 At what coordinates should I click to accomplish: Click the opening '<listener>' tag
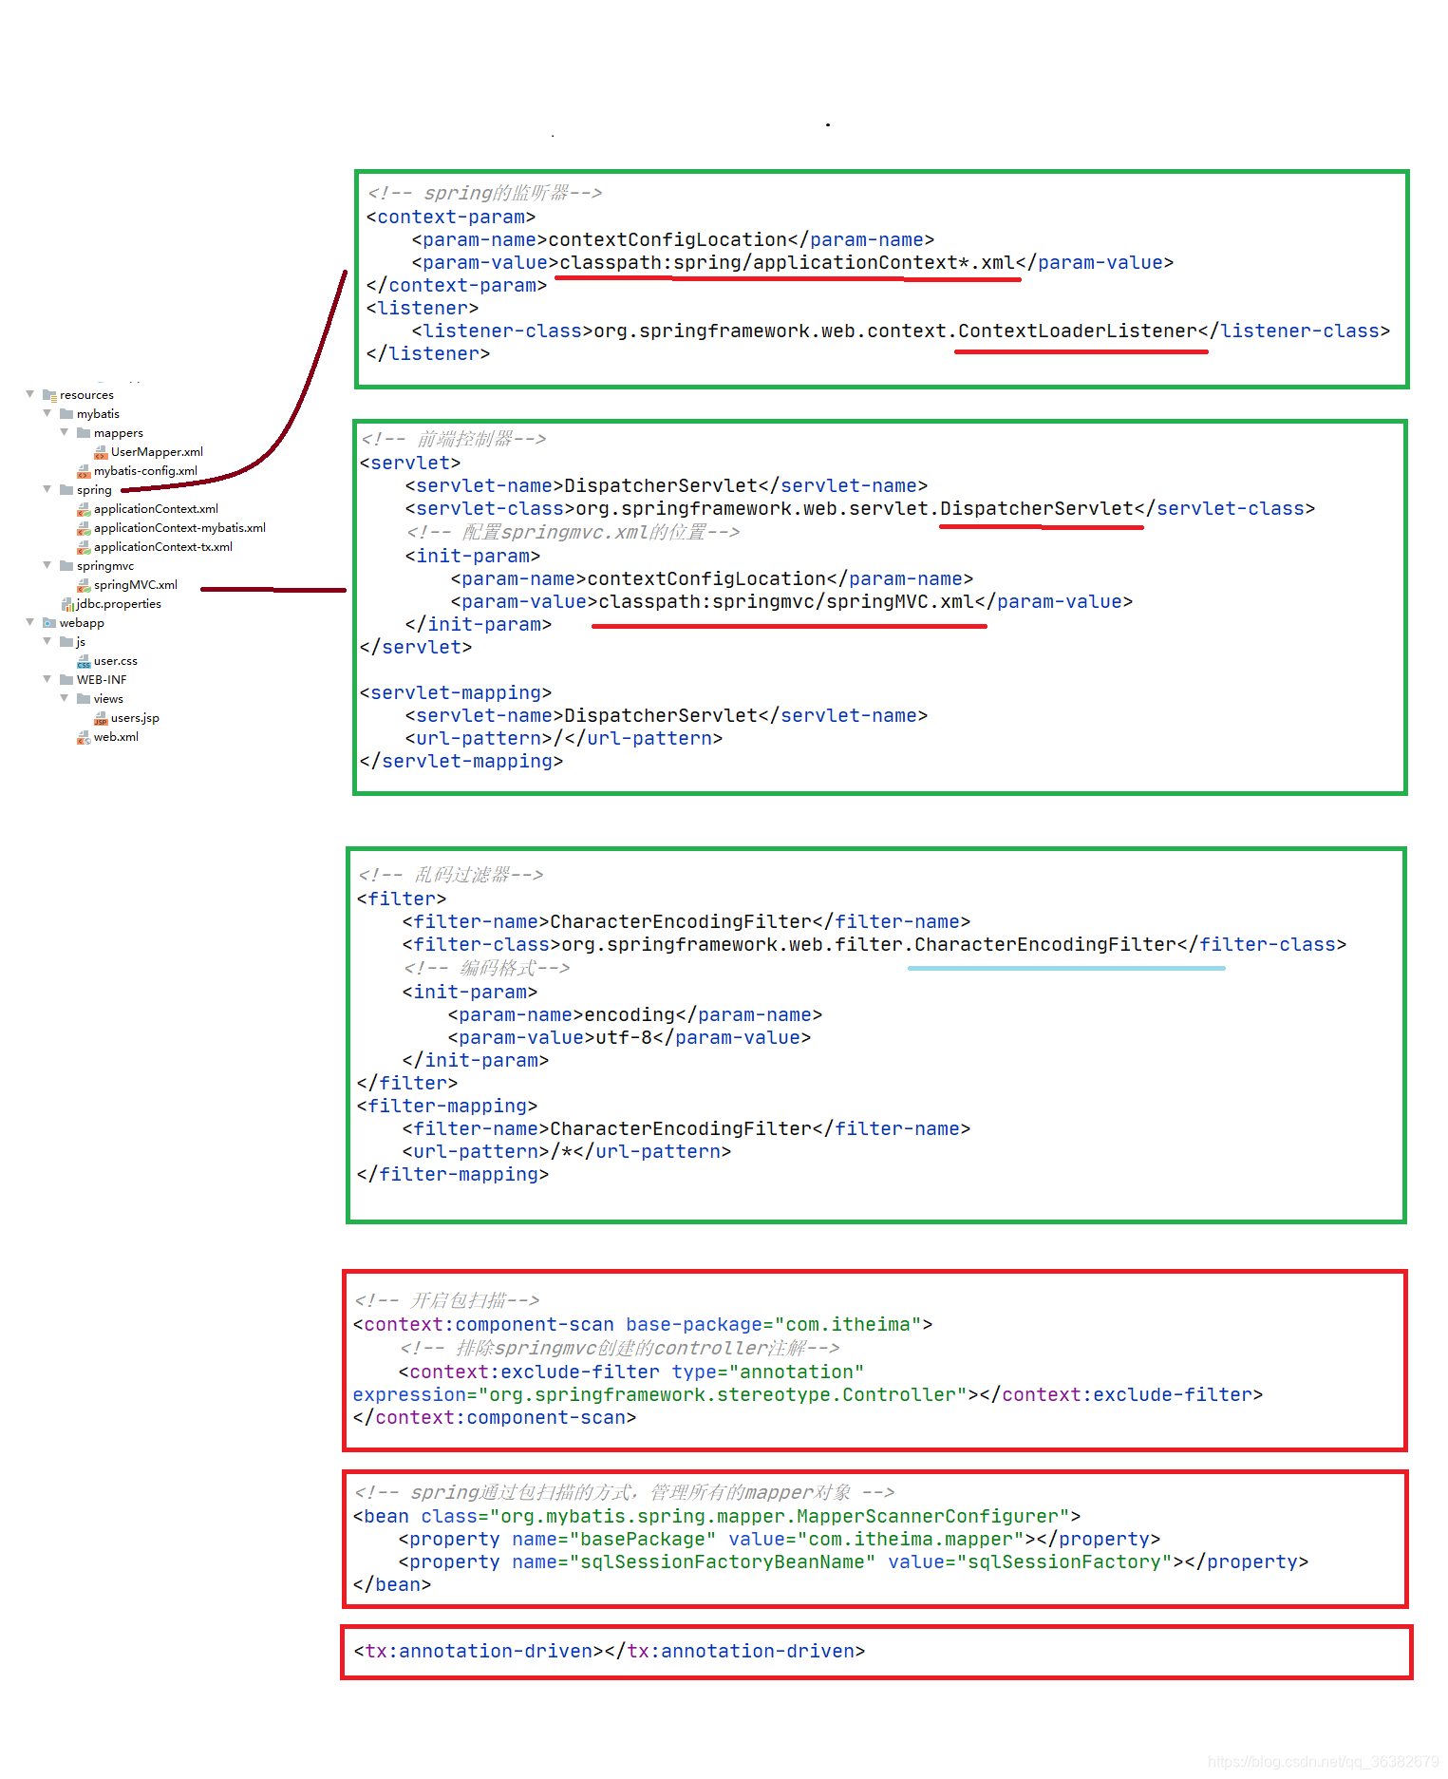tap(423, 309)
